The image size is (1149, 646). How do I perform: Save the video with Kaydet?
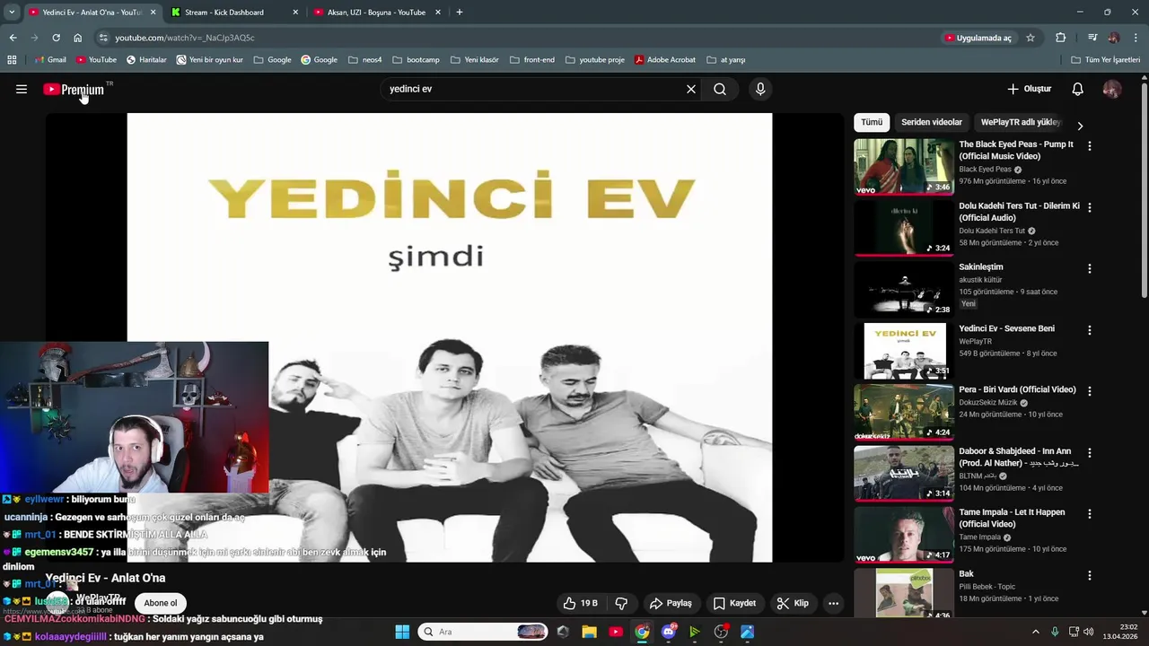click(x=734, y=603)
